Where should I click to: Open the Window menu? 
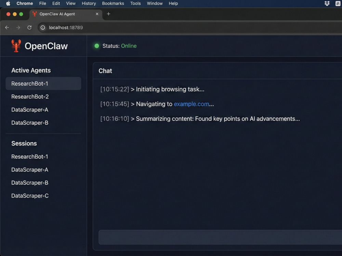point(155,3)
